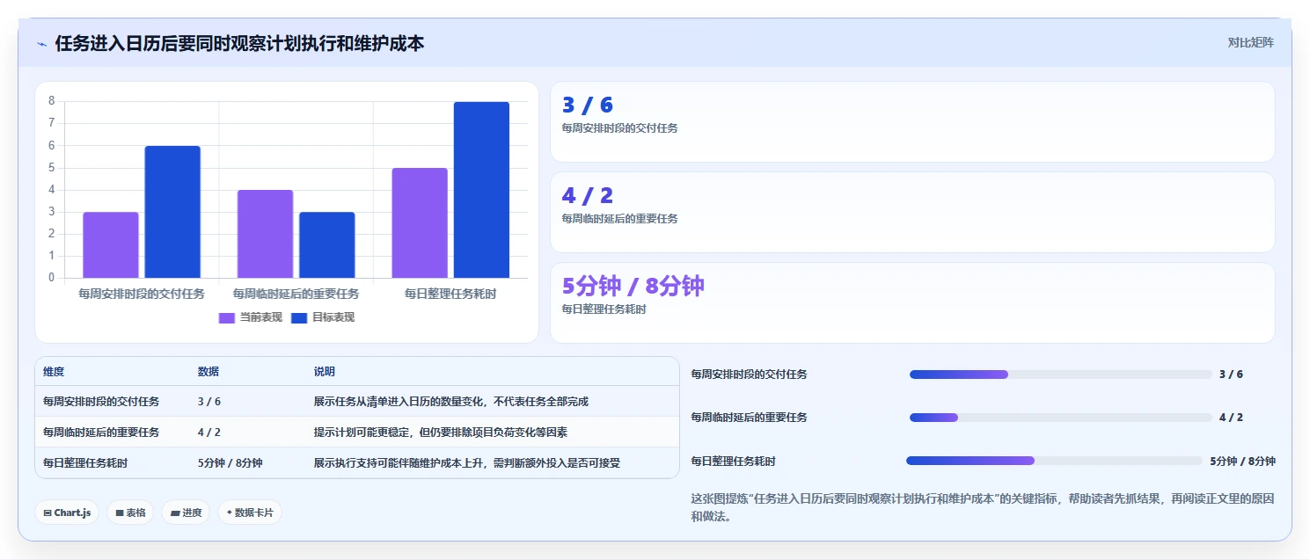The image size is (1310, 560).
Task: Click the 数据卡片 chip
Action: click(250, 513)
